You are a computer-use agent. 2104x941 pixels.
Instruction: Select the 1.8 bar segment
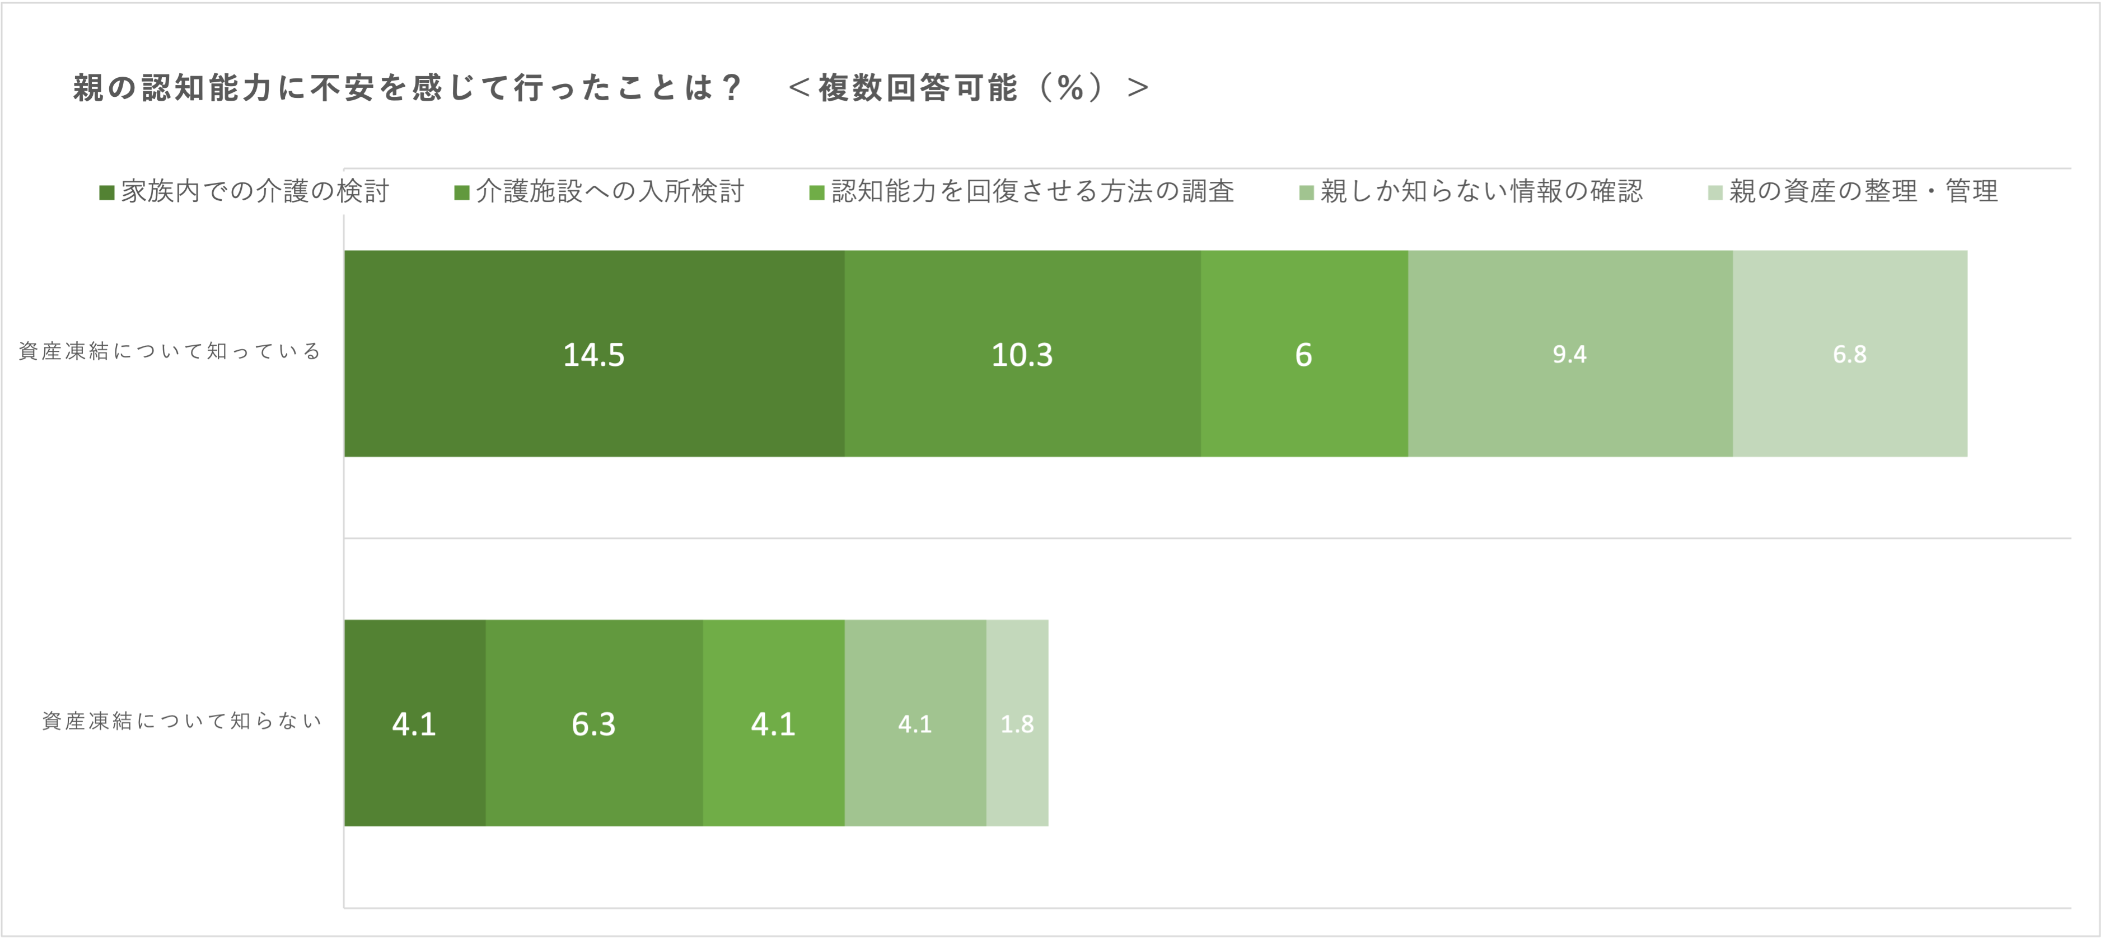[x=1017, y=723]
